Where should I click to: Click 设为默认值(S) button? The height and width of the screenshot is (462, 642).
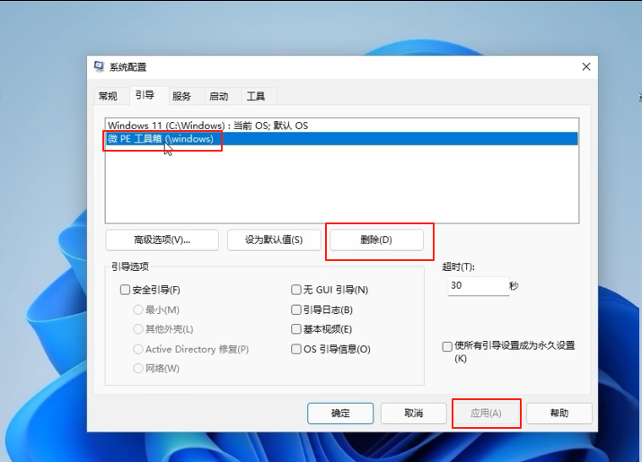tap(274, 240)
